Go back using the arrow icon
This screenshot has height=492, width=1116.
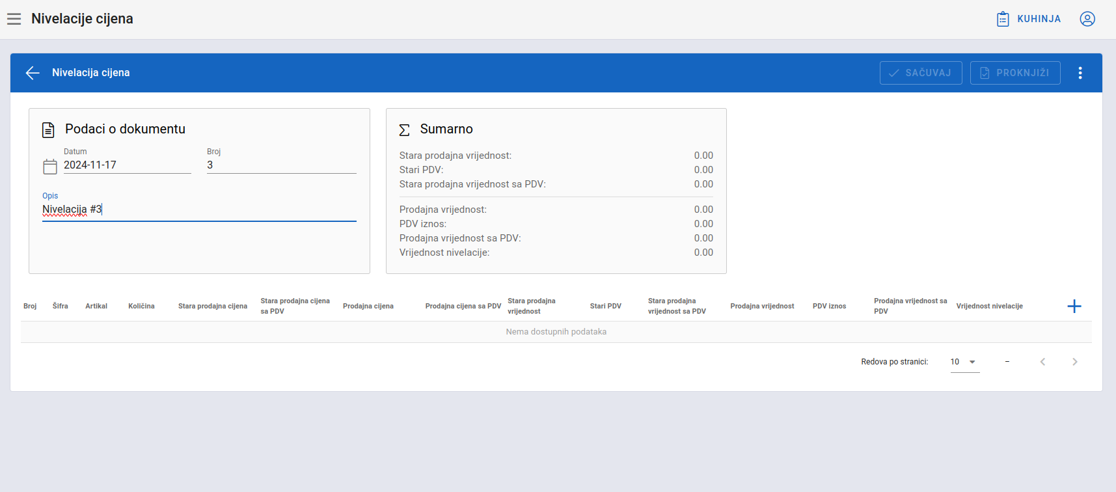coord(33,73)
